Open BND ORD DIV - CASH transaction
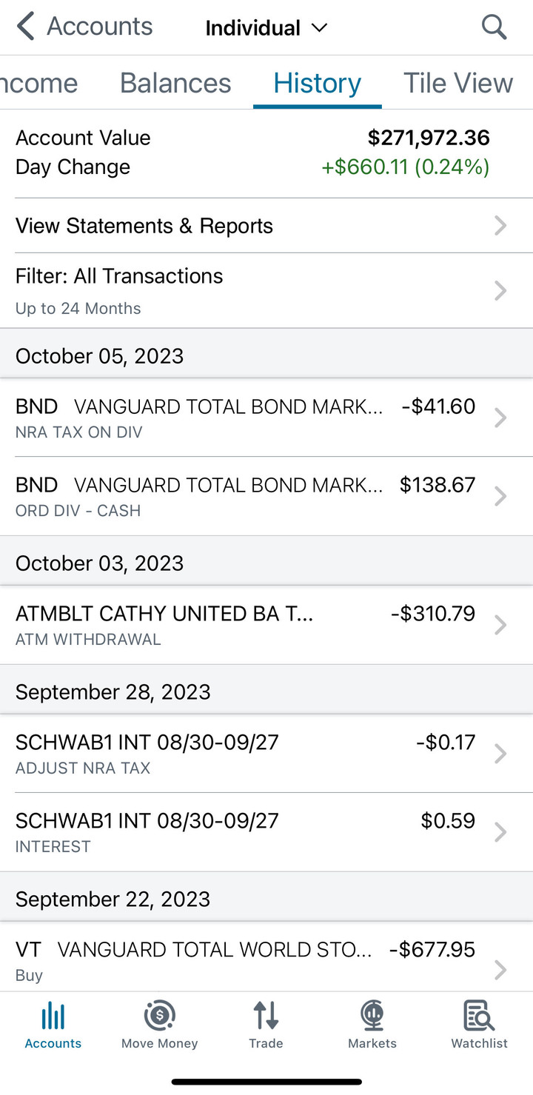Image resolution: width=533 pixels, height=1095 pixels. [x=266, y=496]
